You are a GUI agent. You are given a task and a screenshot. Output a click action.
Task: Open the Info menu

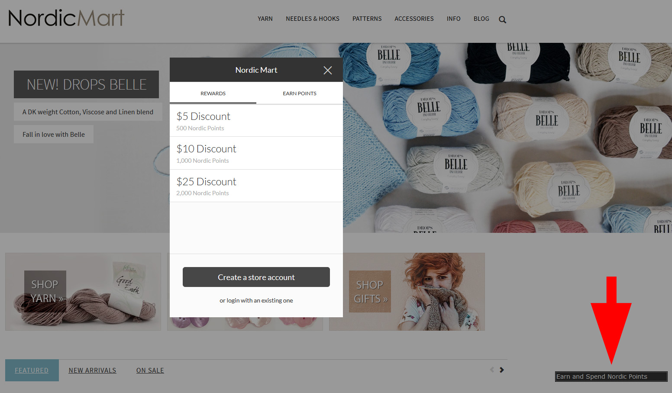pos(453,19)
